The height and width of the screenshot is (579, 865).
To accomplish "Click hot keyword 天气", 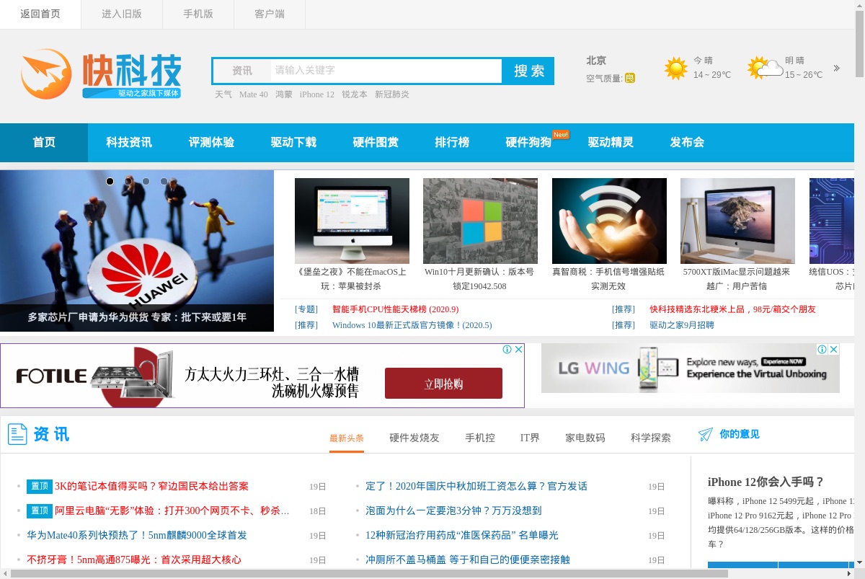I will click(223, 94).
